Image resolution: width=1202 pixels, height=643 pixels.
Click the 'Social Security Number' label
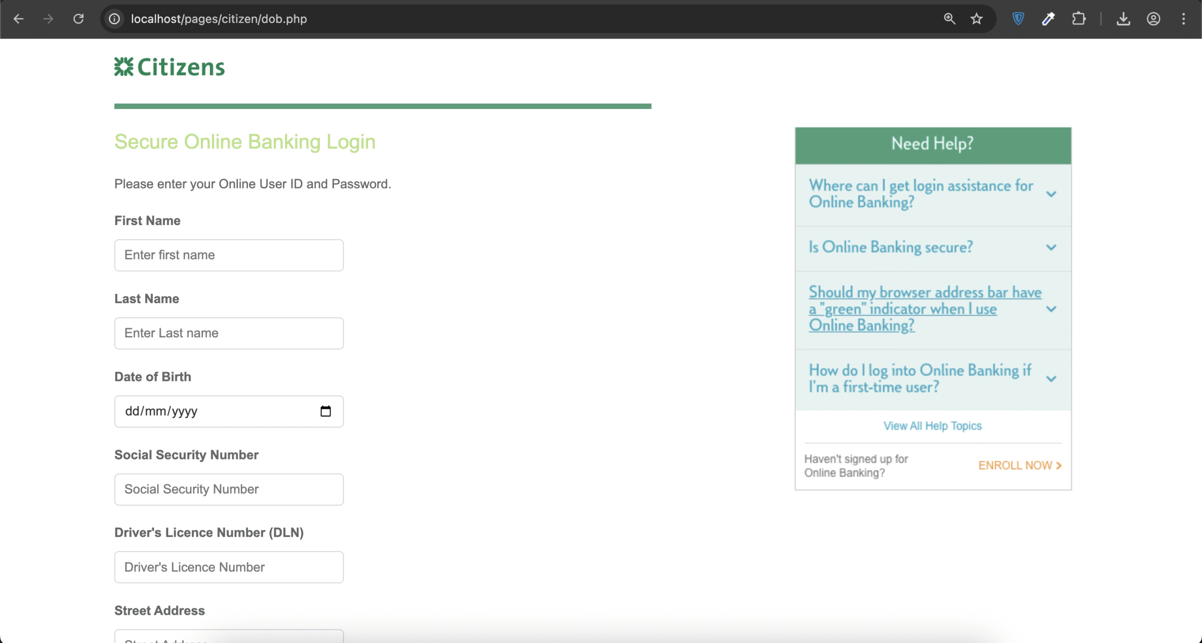tap(186, 455)
